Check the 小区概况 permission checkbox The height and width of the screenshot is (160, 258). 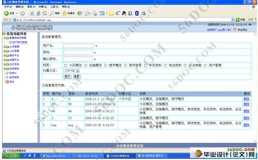(66, 65)
